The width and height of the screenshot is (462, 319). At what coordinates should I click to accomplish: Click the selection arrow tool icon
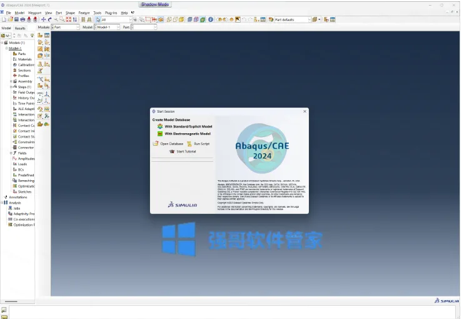(98, 19)
